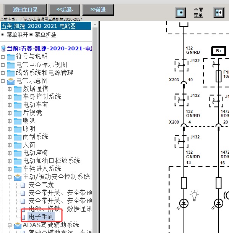Click the X203 connector label
229x233 pixels.
pos(174,80)
